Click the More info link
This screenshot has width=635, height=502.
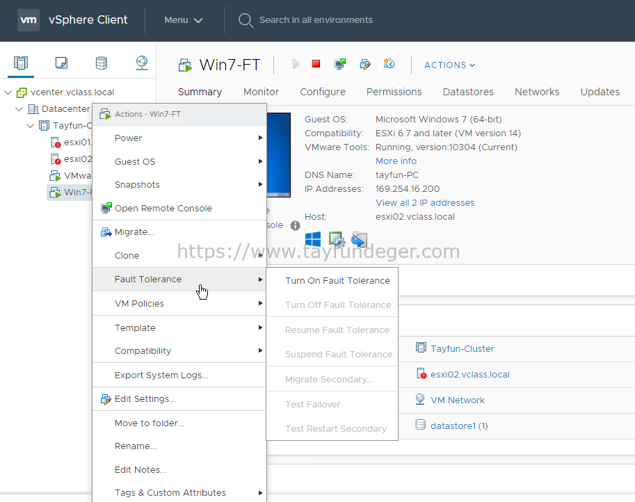coord(396,161)
